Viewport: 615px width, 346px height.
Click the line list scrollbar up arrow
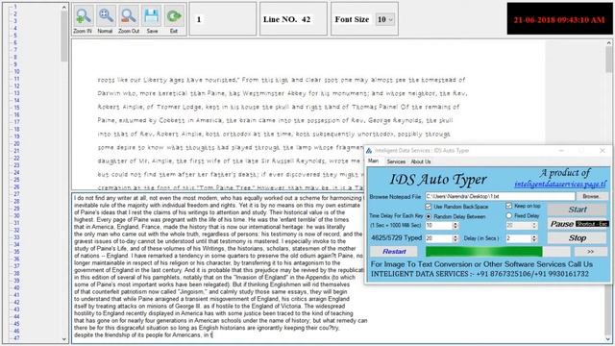[64, 7]
